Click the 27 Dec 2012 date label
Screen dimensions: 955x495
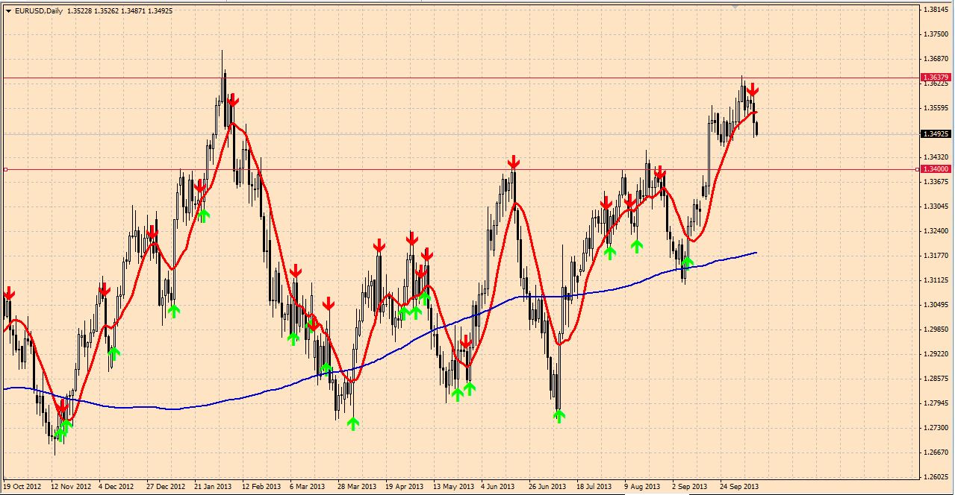click(x=166, y=487)
